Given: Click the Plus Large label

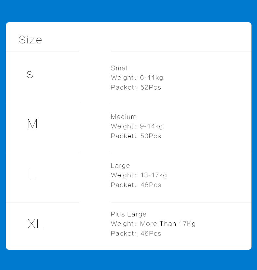Looking at the screenshot, I should pos(128,214).
